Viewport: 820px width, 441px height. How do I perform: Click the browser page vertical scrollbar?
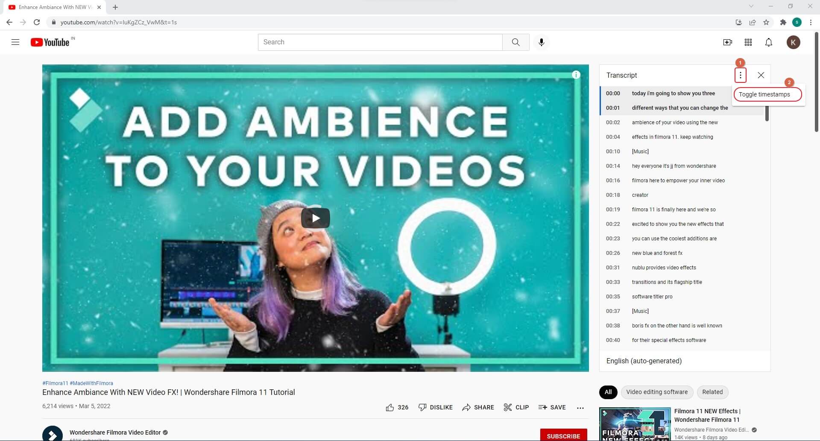[817, 82]
